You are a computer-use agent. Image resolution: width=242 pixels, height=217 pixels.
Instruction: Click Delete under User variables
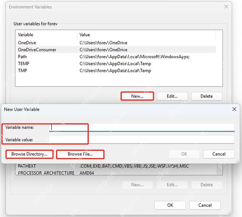point(207,96)
